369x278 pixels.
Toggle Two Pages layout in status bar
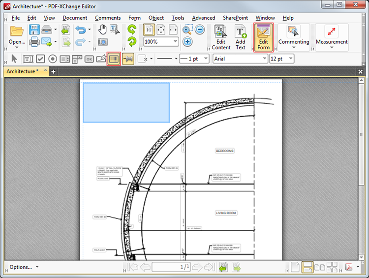(x=320, y=267)
